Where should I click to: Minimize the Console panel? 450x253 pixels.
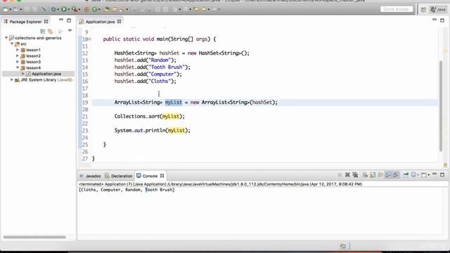click(435, 174)
